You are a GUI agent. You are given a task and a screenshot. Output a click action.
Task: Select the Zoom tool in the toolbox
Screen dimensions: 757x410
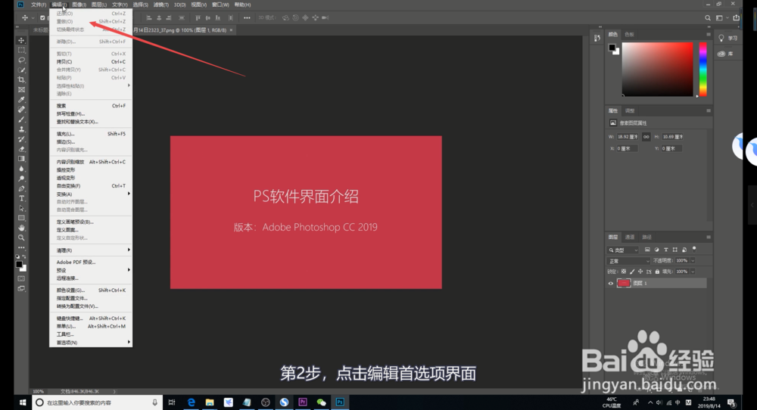tap(21, 238)
